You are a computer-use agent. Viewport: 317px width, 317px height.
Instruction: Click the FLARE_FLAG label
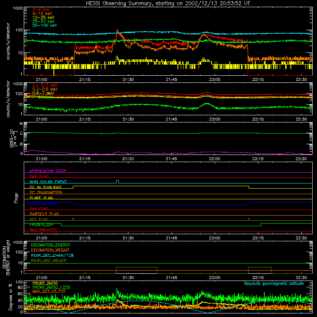point(41,198)
